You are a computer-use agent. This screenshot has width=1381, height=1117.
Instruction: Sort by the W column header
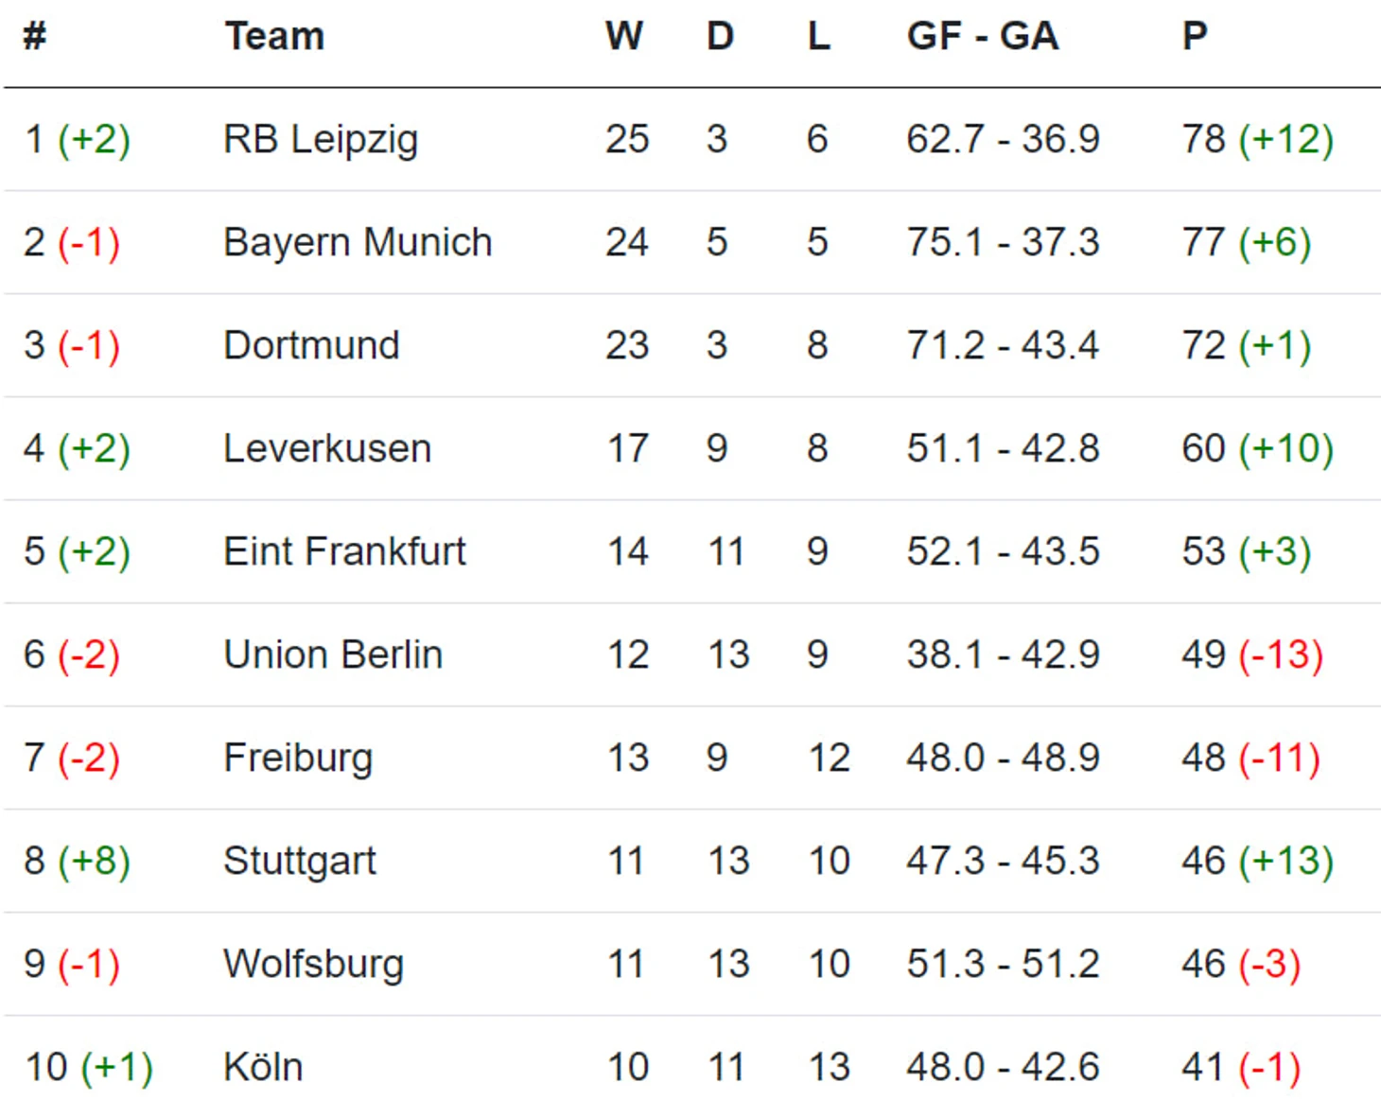[624, 37]
